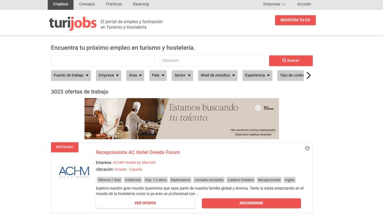Image resolution: width=383 pixels, height=215 pixels.
Task: Click REGISTRA TU CV button
Action: [295, 20]
